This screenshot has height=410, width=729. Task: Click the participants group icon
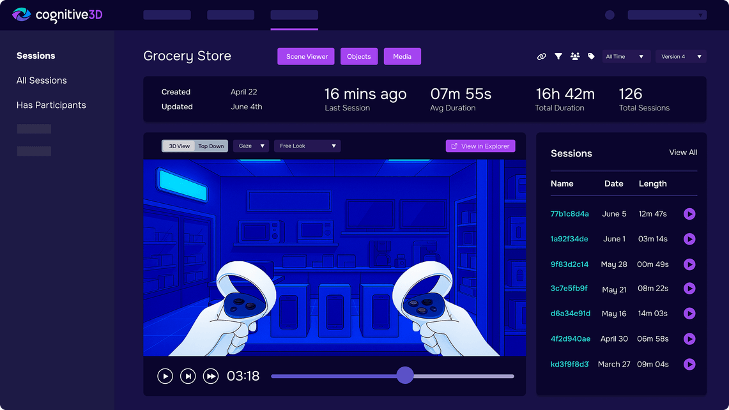click(574, 56)
